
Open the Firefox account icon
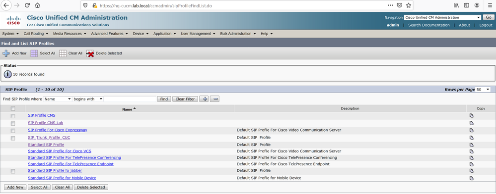(x=477, y=5)
